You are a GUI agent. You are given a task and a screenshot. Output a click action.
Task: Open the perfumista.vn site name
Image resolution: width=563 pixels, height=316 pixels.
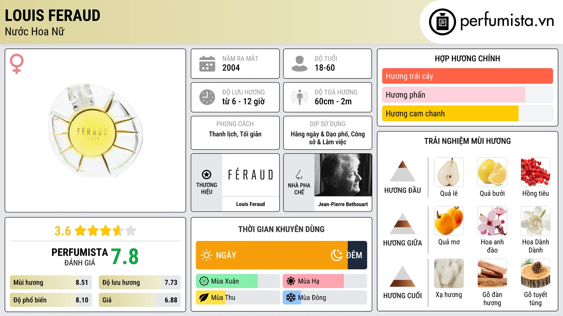click(507, 21)
